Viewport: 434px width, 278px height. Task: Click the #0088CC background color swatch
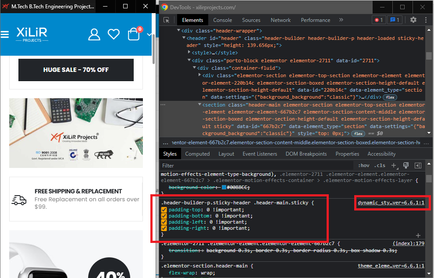pyautogui.click(x=224, y=188)
